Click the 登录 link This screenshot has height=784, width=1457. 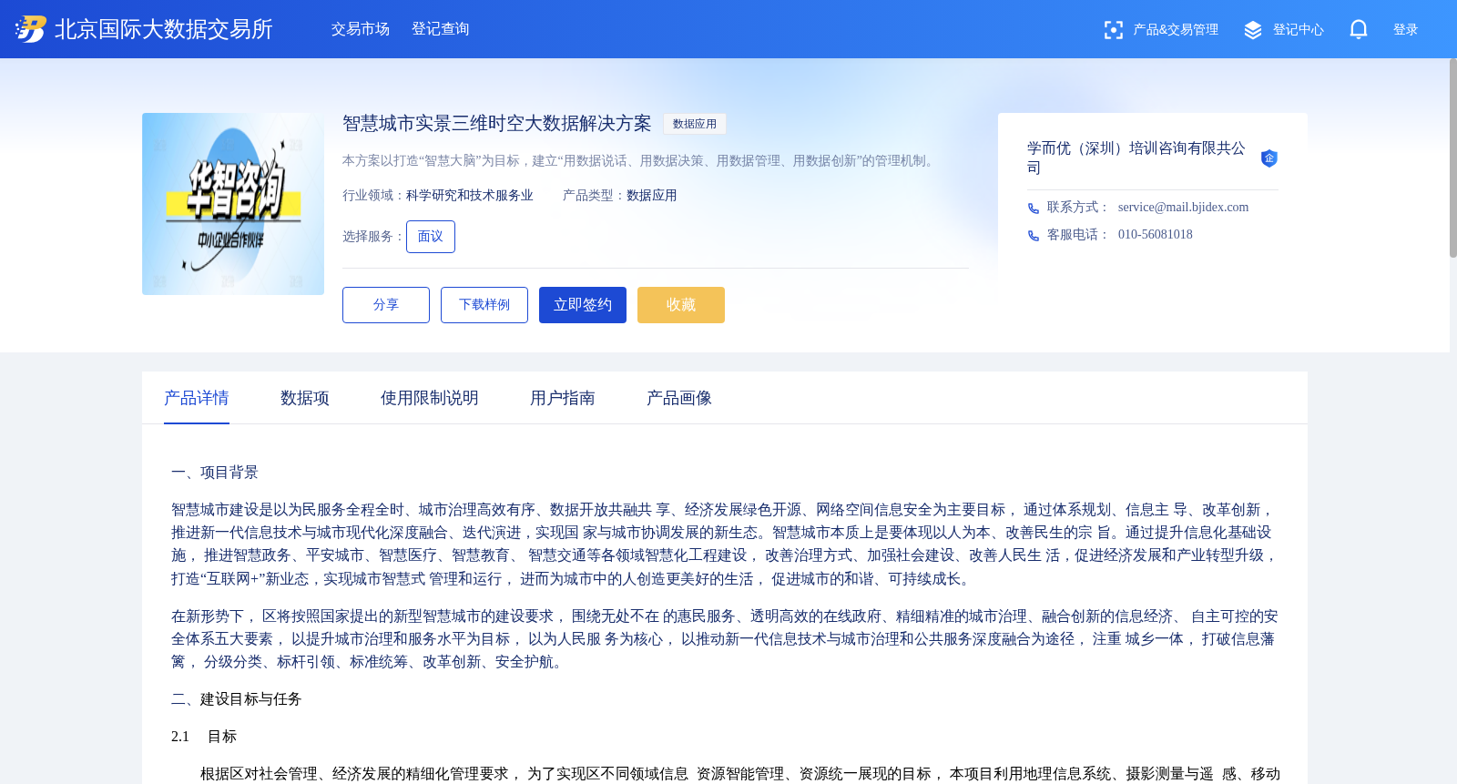pos(1406,30)
